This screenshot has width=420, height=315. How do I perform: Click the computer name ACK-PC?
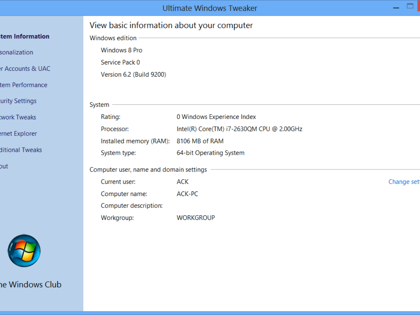[x=187, y=194]
